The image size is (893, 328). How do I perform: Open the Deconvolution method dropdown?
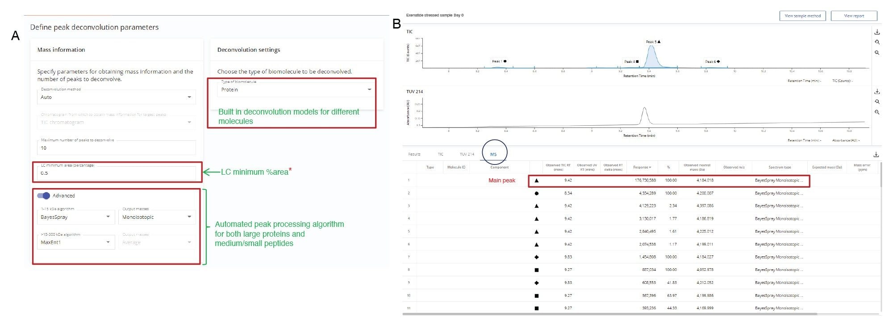coord(117,97)
